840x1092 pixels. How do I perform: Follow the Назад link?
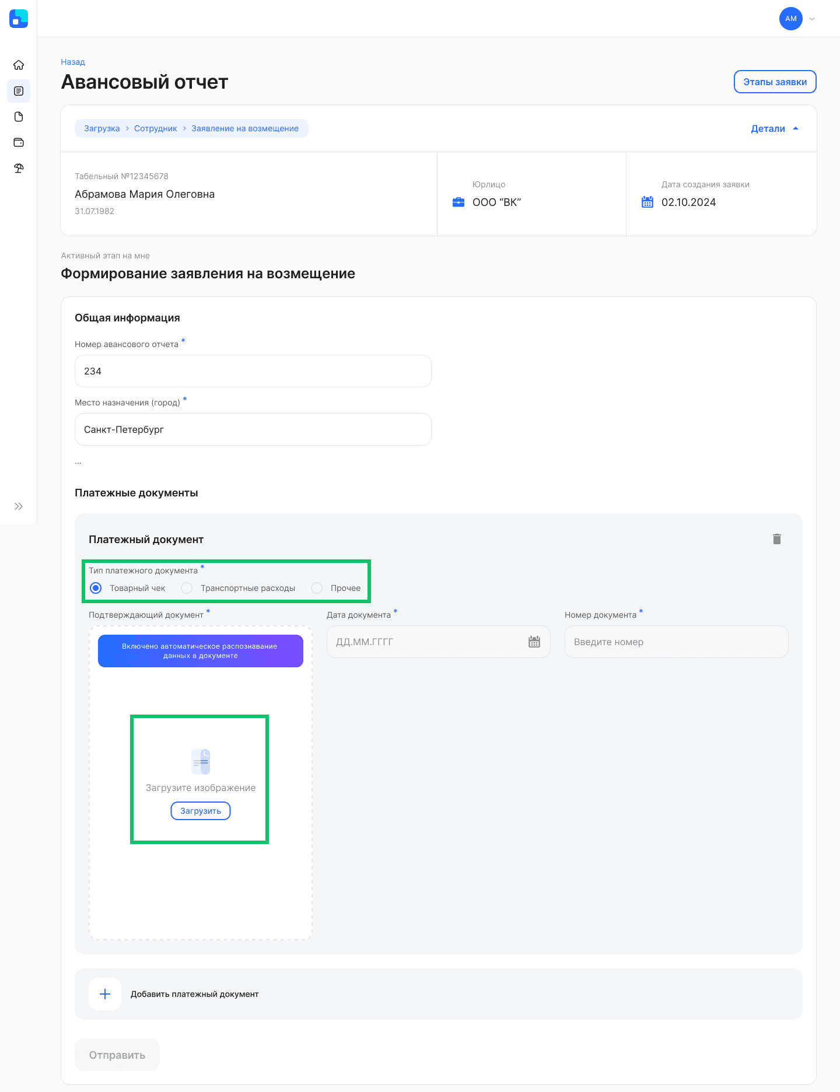point(73,62)
